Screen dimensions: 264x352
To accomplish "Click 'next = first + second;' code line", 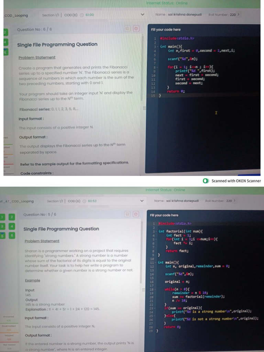I will coord(197,75).
